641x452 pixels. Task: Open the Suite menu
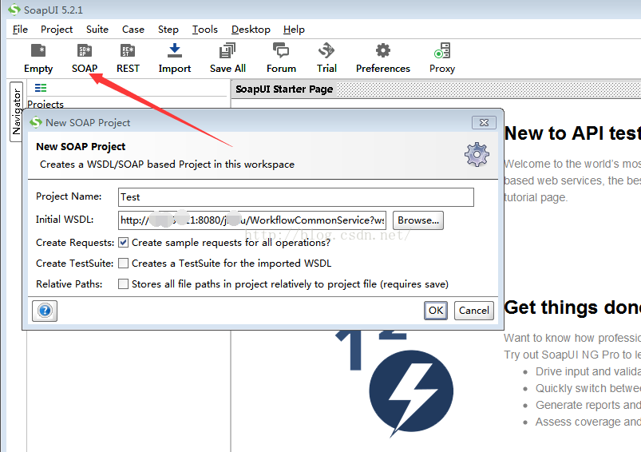pyautogui.click(x=97, y=30)
